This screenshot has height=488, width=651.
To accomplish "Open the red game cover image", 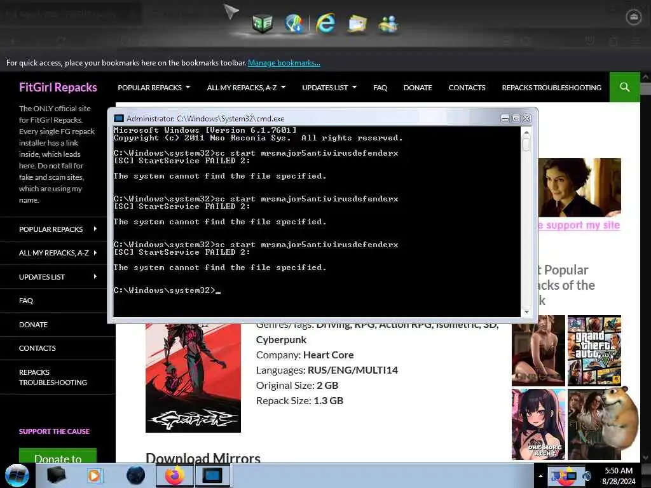I will click(193, 377).
